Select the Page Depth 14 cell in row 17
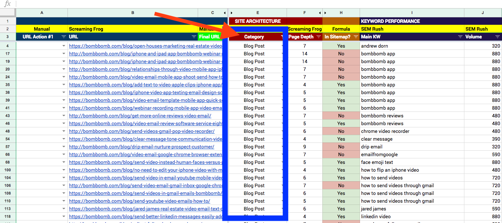 pyautogui.click(x=305, y=54)
